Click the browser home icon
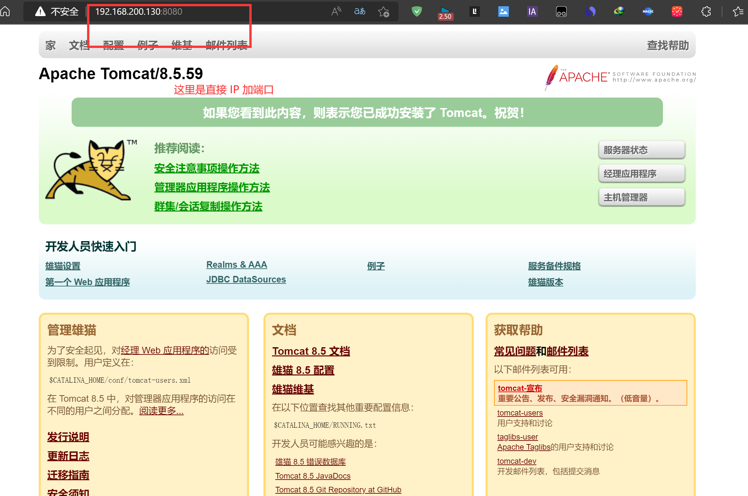 pos(5,11)
